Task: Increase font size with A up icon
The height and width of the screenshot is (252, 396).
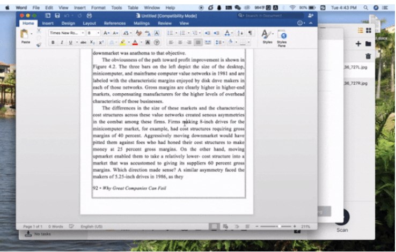Action: (x=106, y=33)
